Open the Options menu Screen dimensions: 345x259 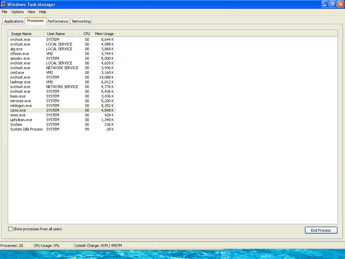18,12
